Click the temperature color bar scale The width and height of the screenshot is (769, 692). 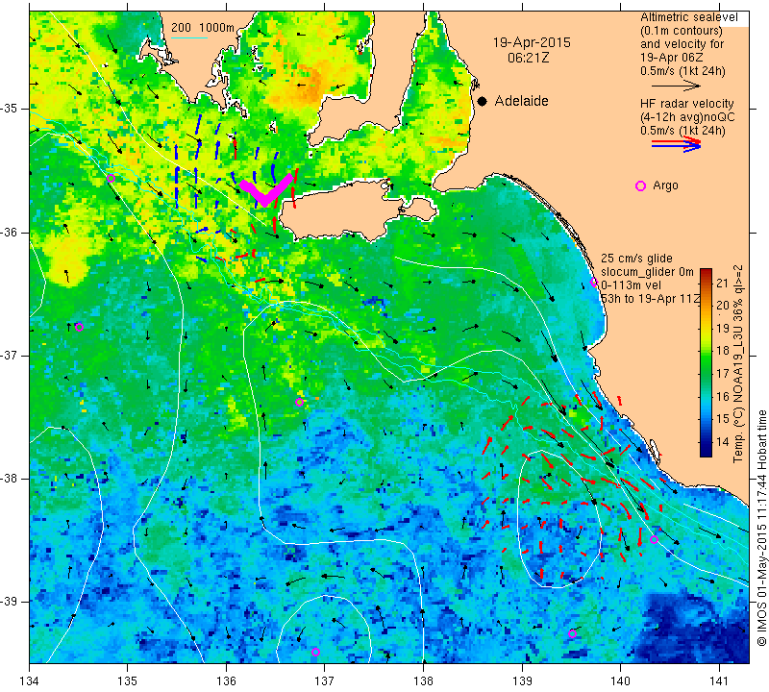point(706,362)
